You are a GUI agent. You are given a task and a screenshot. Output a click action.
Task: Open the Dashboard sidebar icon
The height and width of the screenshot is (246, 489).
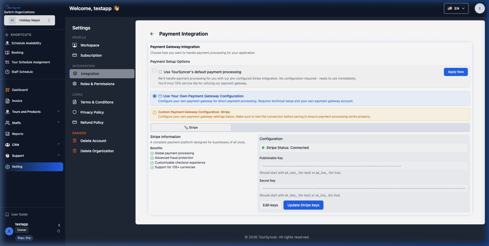click(x=7, y=90)
